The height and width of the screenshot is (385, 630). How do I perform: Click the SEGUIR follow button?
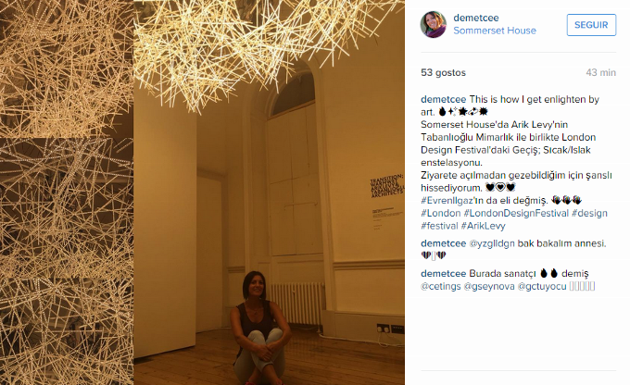pos(591,25)
